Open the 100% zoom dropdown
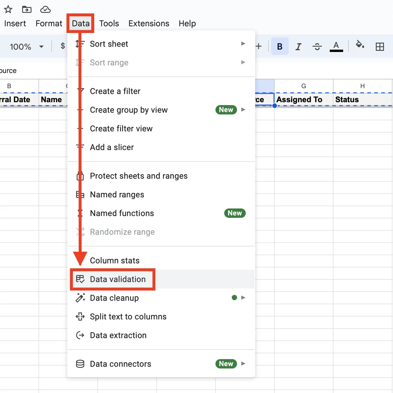This screenshot has height=393, width=393. (x=27, y=47)
